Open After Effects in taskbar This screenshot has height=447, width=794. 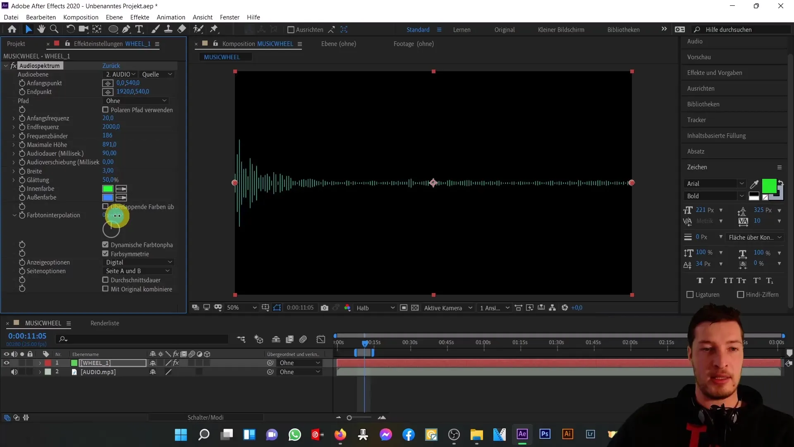tap(522, 434)
